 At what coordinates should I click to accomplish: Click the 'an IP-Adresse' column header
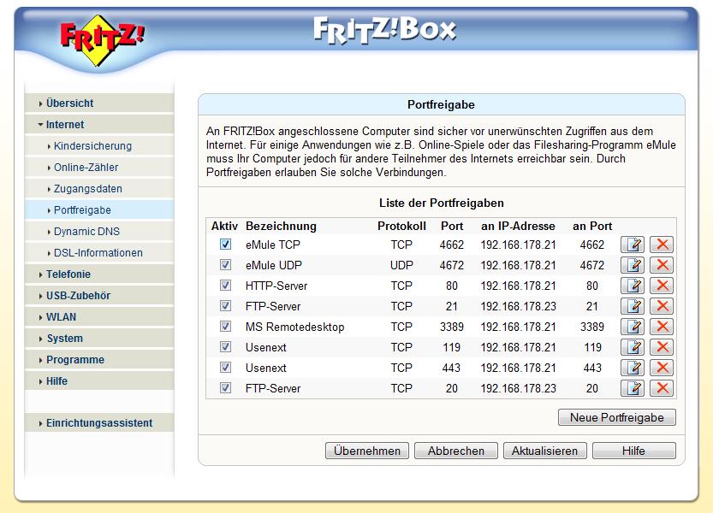click(518, 226)
